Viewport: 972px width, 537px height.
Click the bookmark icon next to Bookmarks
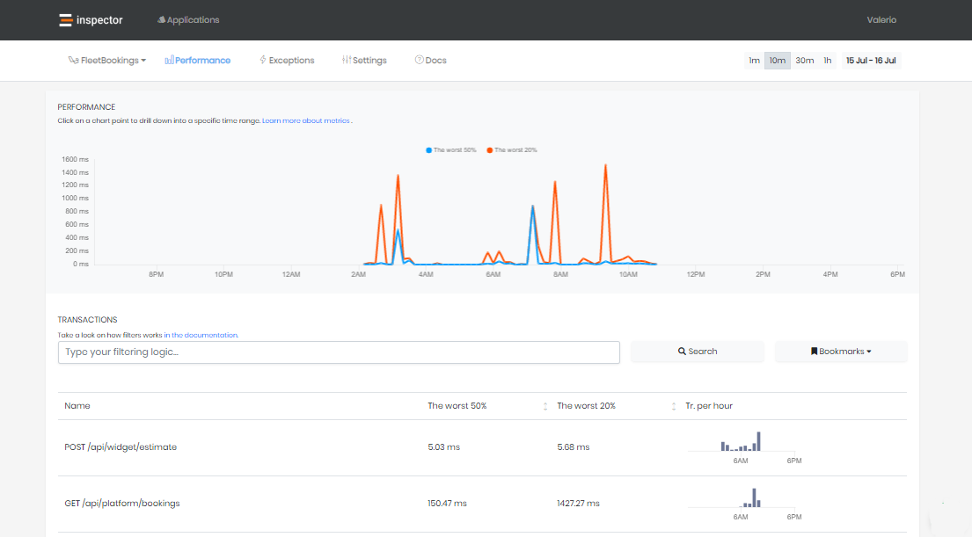[x=815, y=351]
